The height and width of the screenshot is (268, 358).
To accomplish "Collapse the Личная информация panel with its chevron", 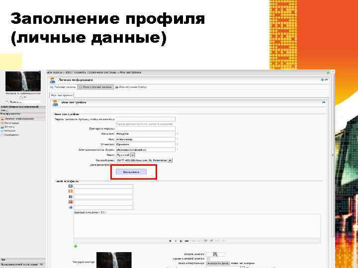I will tap(326, 80).
